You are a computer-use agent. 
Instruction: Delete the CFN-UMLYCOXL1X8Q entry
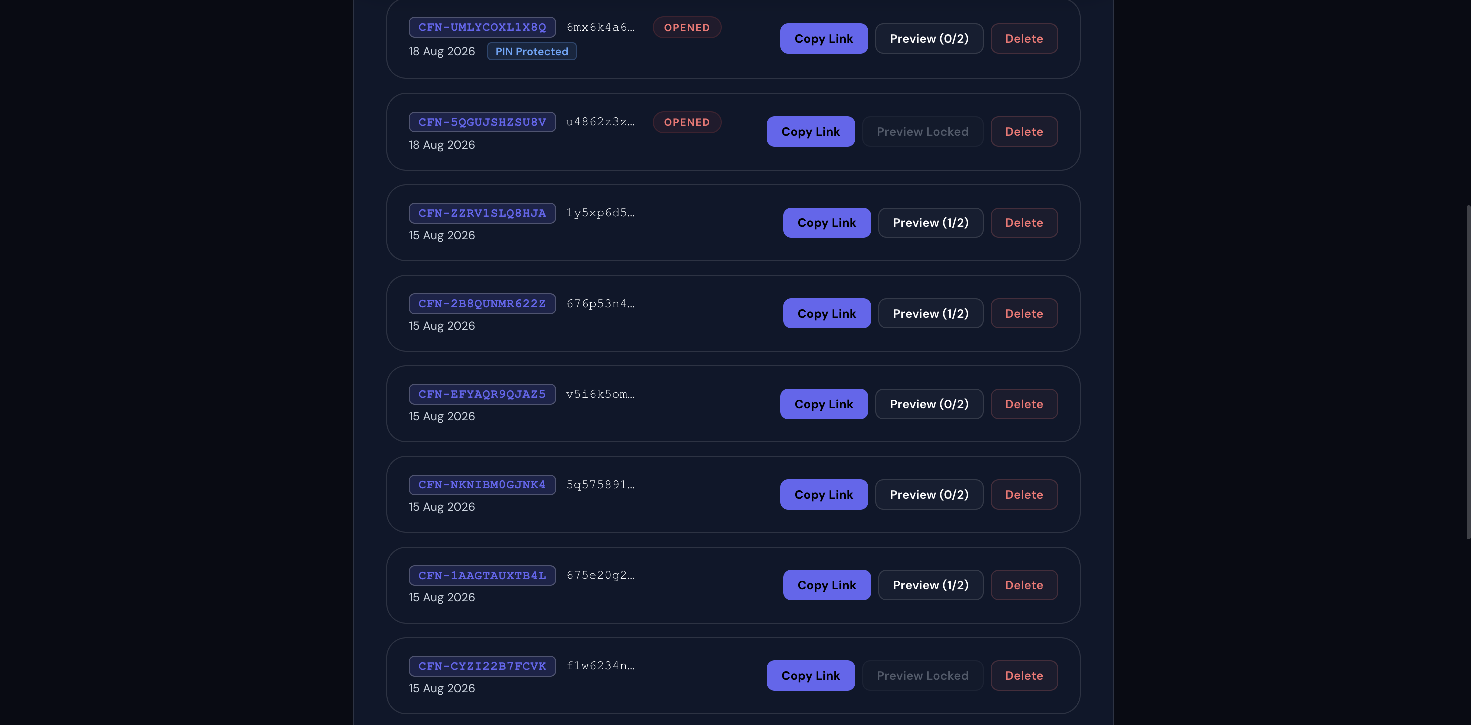1023,39
